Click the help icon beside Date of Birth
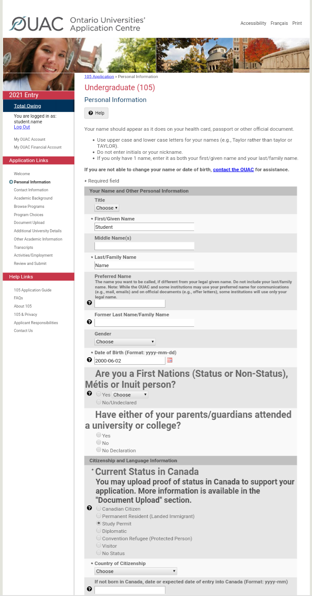The height and width of the screenshot is (596, 312). (x=89, y=359)
